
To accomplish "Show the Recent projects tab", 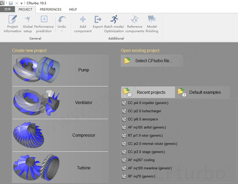I will tap(148, 92).
